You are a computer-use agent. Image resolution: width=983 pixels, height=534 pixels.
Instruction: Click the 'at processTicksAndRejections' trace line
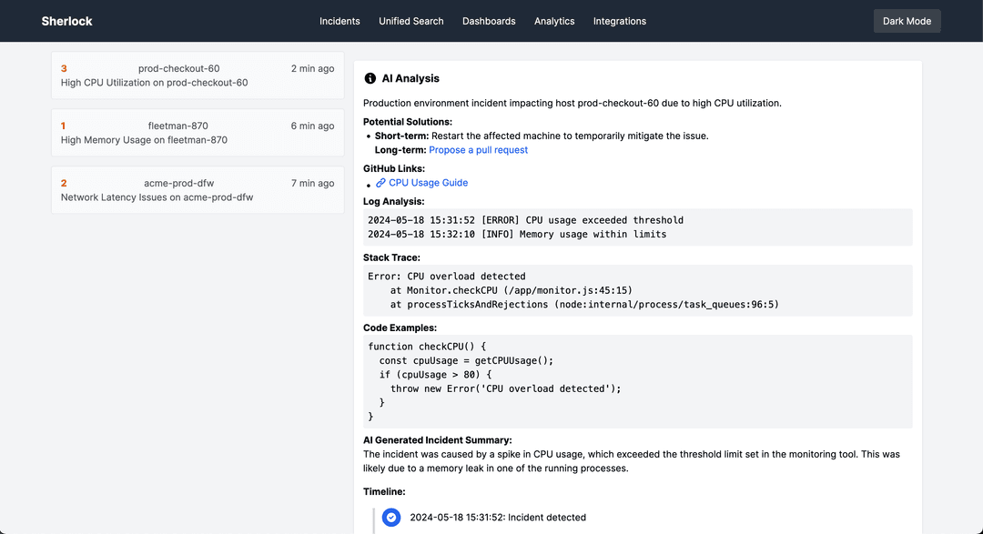pyautogui.click(x=584, y=305)
